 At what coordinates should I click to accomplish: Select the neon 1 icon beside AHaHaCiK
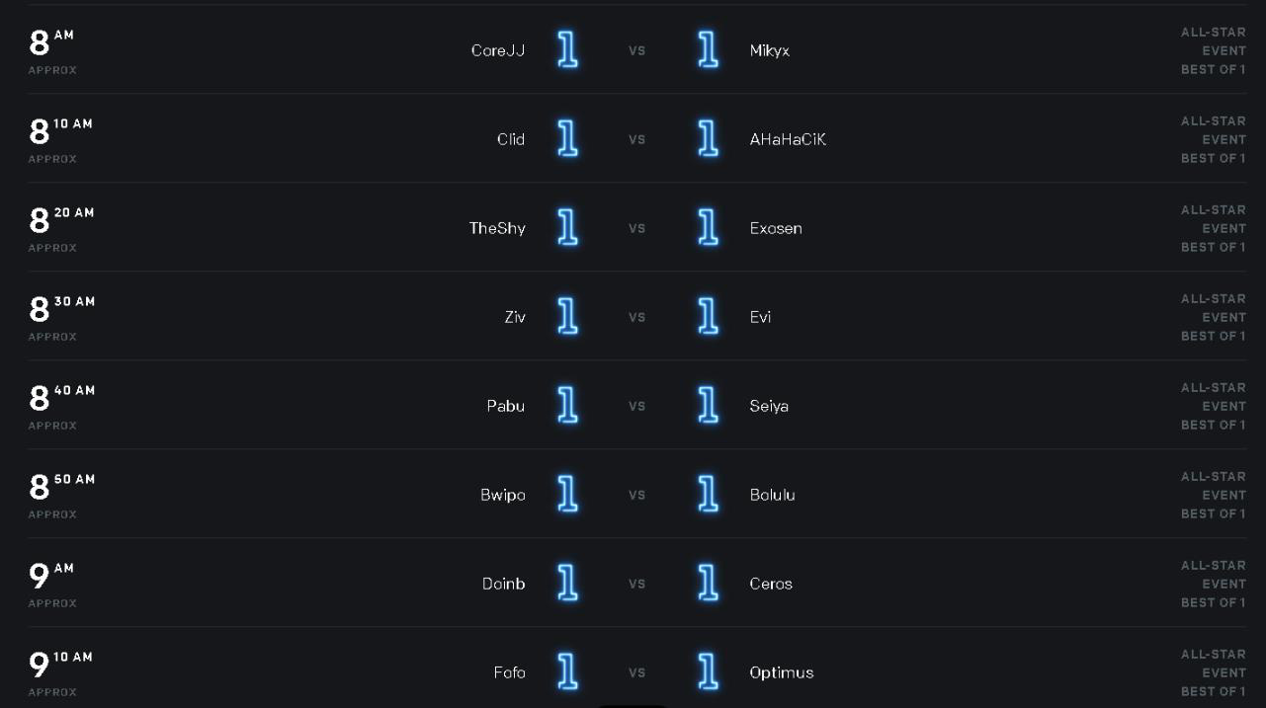708,139
